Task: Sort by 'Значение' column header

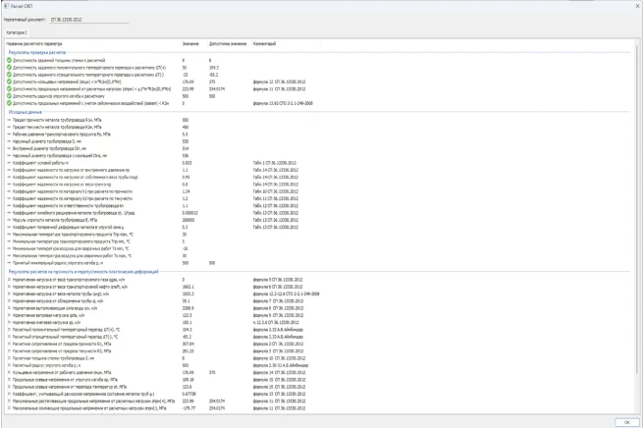Action: [190, 43]
